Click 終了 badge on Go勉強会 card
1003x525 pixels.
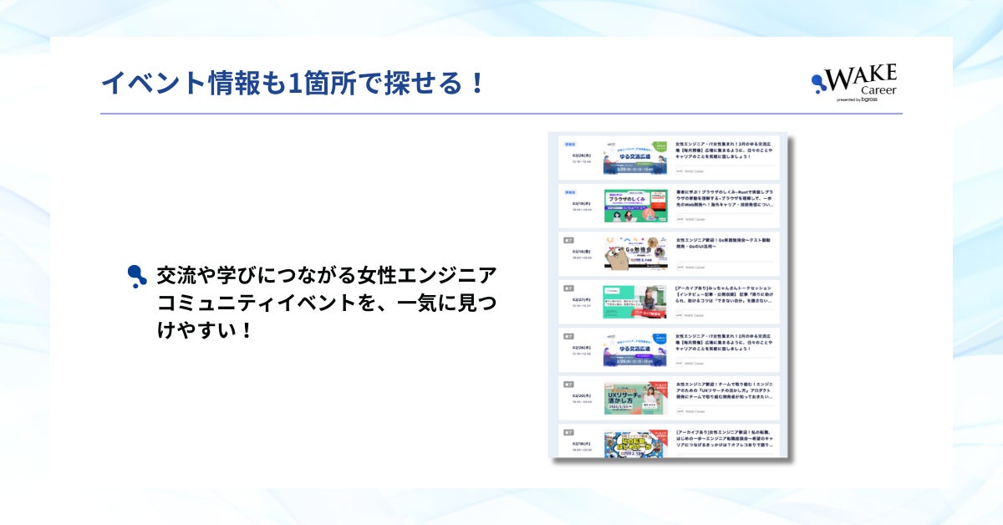568,239
